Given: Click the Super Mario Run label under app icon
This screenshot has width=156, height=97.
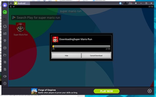Looking at the screenshot, I should click(x=21, y=35).
